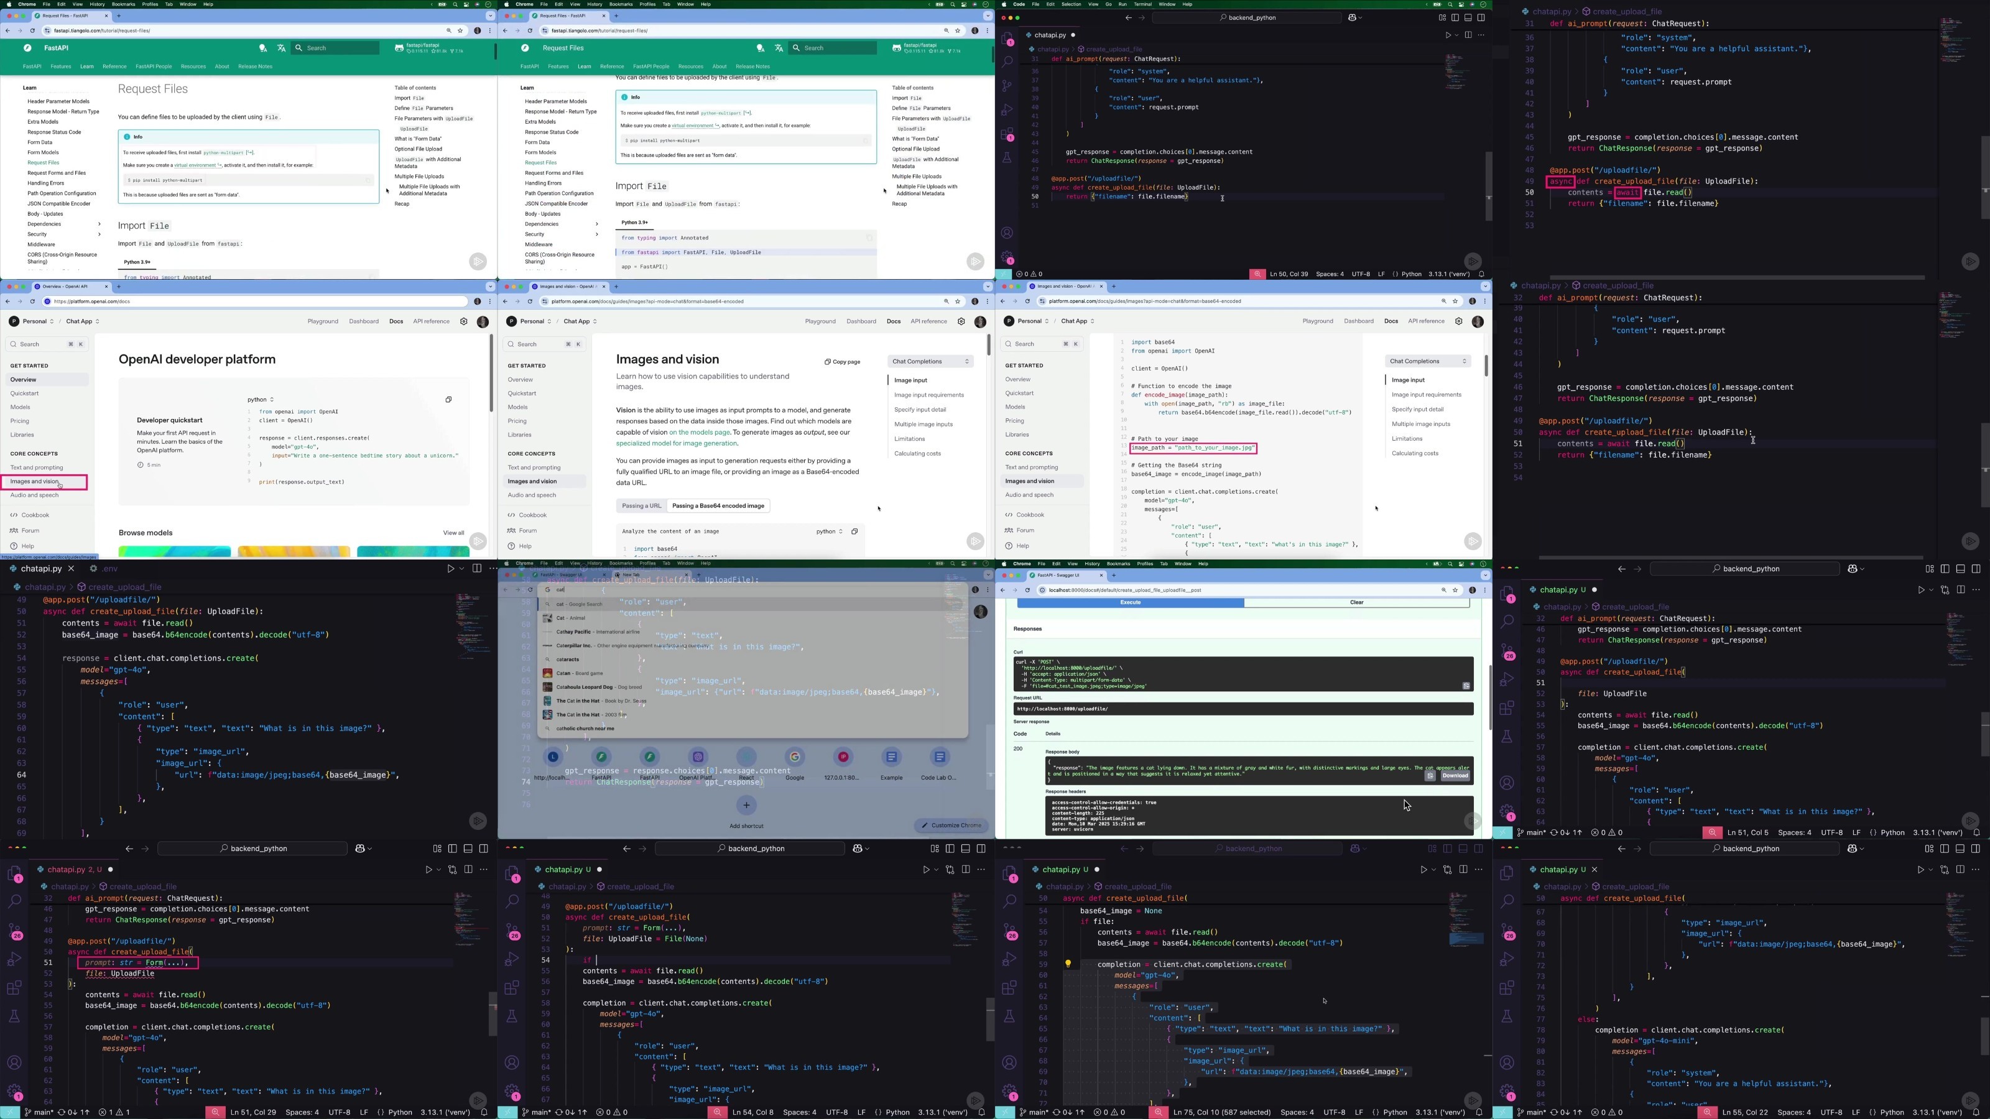Click Customize Chrome on the new tab page

[951, 825]
